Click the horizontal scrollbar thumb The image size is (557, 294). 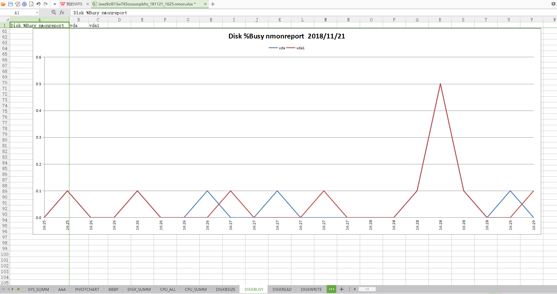click(367, 289)
